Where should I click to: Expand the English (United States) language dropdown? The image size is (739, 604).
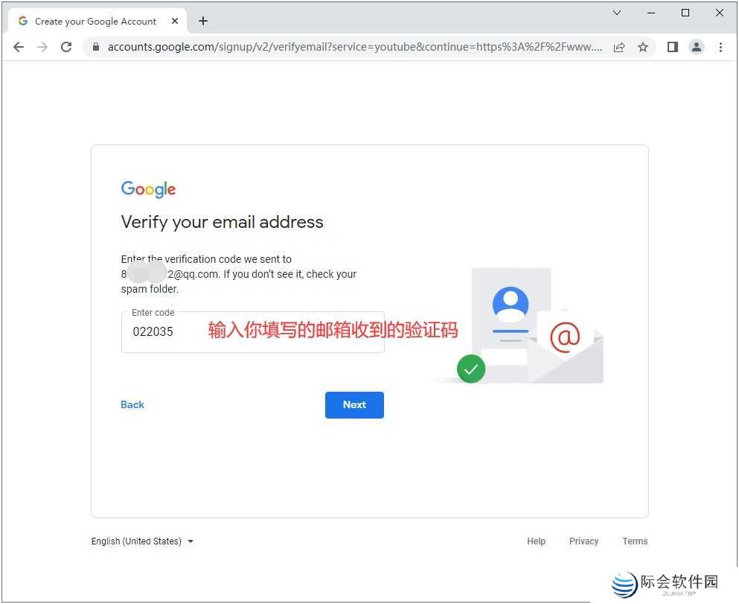(142, 541)
